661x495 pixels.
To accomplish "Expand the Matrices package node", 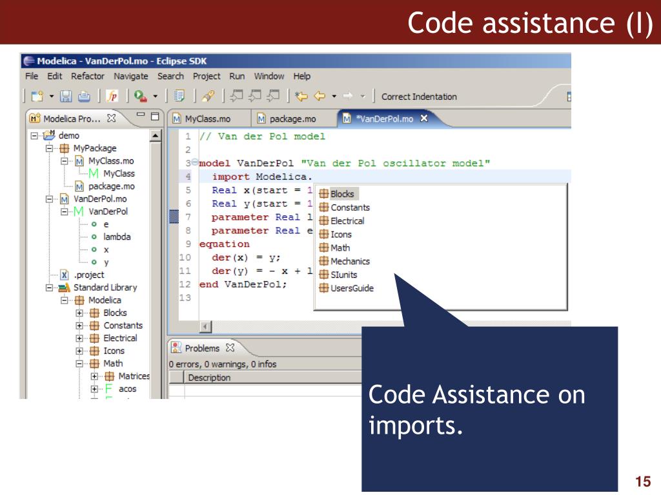I will [x=94, y=376].
